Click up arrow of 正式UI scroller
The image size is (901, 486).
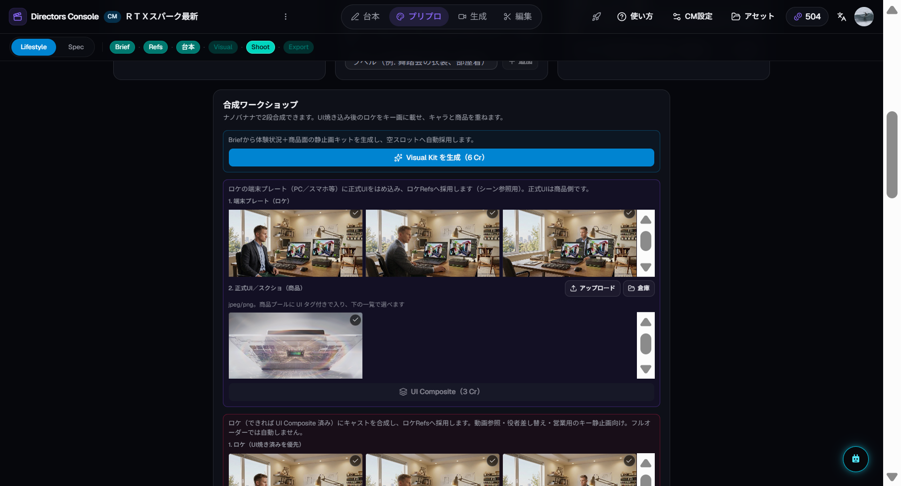point(646,322)
